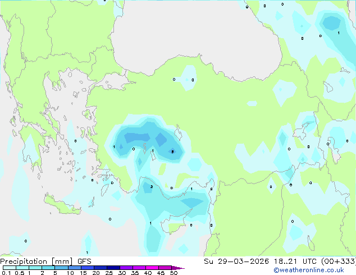The image size is (356, 275).
Task: Click the map value label '2'
Action: click(152, 187)
